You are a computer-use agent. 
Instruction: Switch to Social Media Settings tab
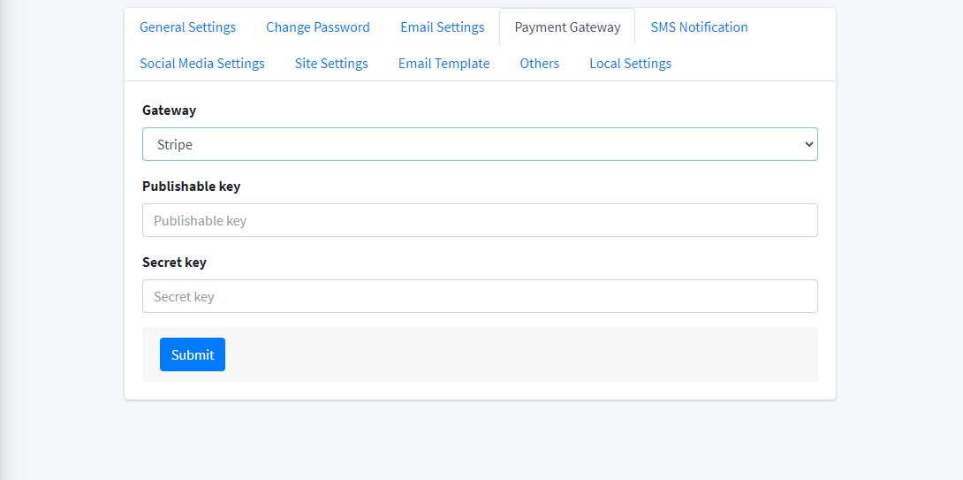pos(202,64)
